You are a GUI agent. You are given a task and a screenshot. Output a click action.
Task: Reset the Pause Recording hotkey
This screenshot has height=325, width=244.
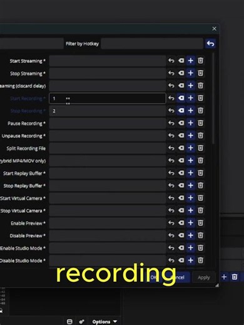[171, 123]
